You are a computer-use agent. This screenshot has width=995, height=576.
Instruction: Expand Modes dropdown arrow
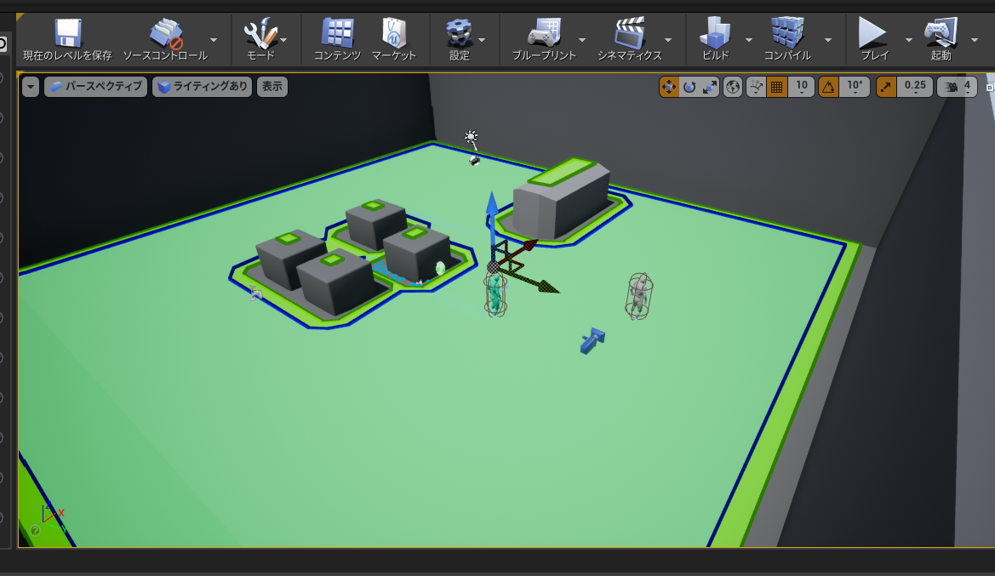[x=283, y=40]
